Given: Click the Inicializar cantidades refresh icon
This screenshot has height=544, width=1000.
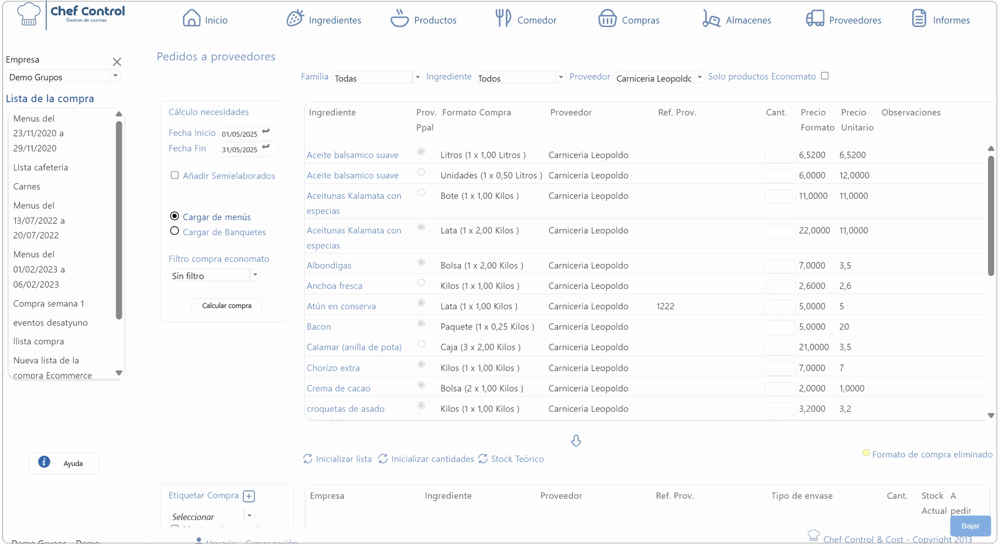Looking at the screenshot, I should [x=383, y=459].
